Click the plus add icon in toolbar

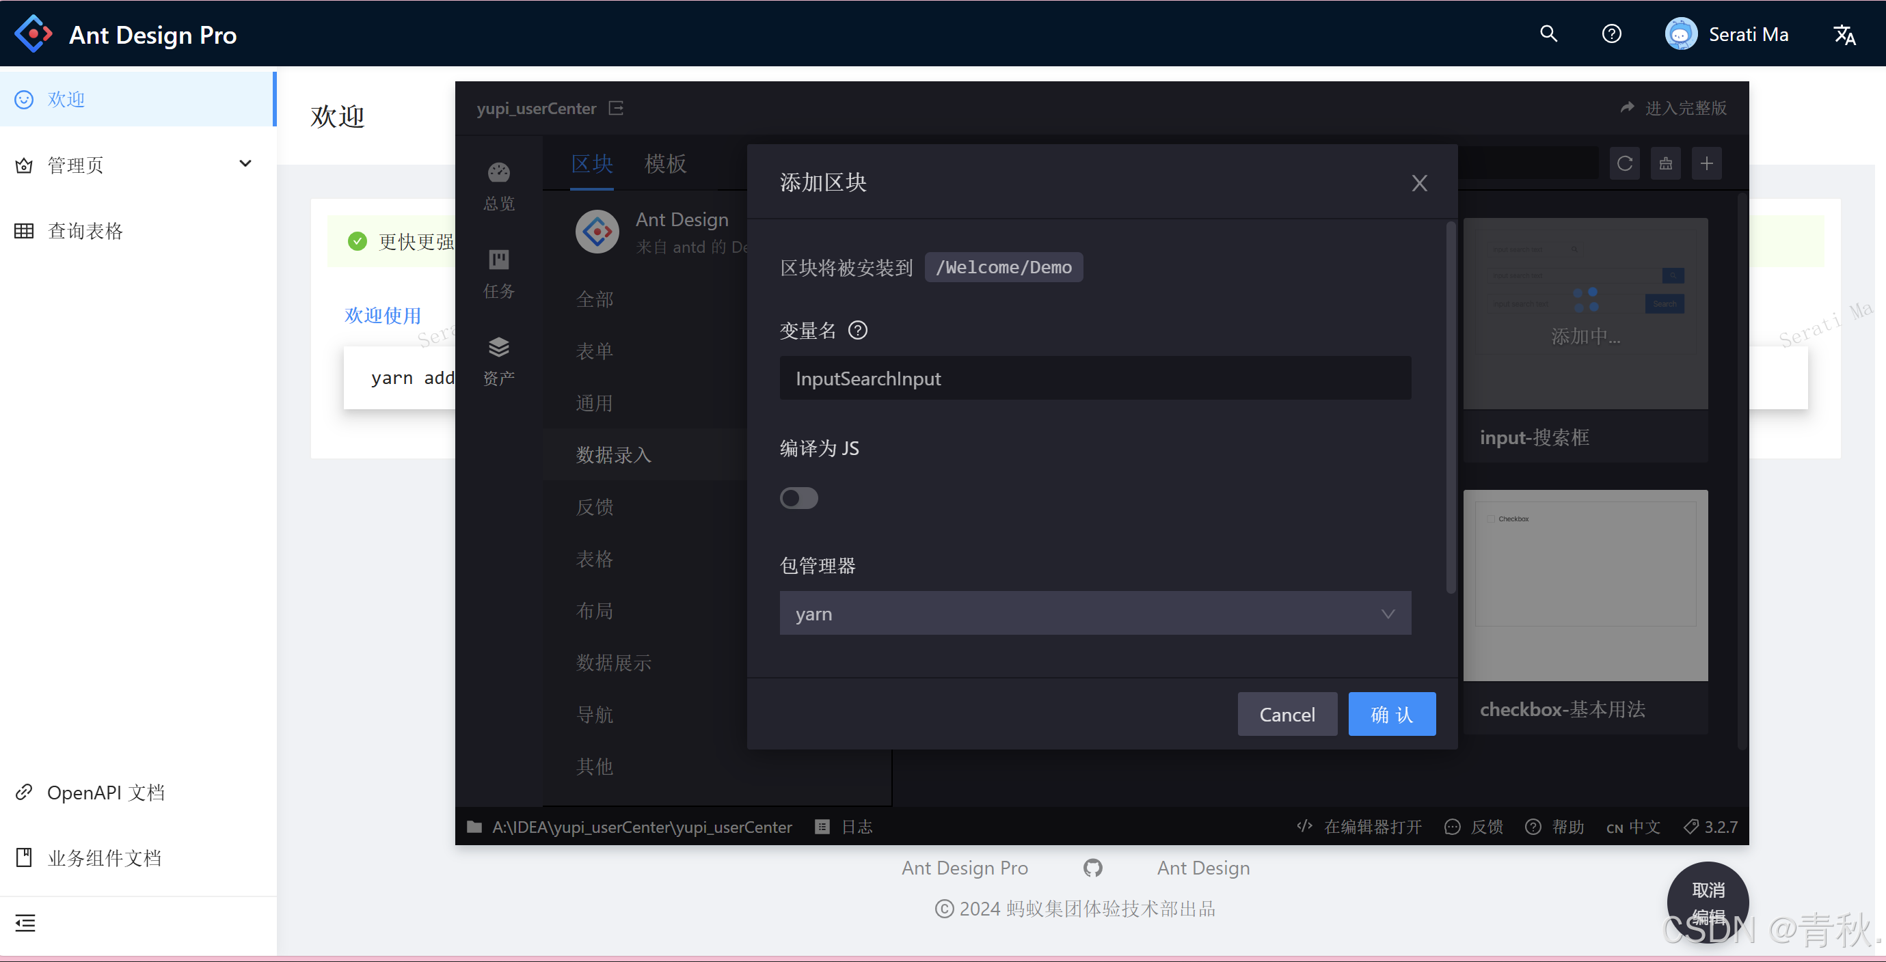click(x=1706, y=163)
